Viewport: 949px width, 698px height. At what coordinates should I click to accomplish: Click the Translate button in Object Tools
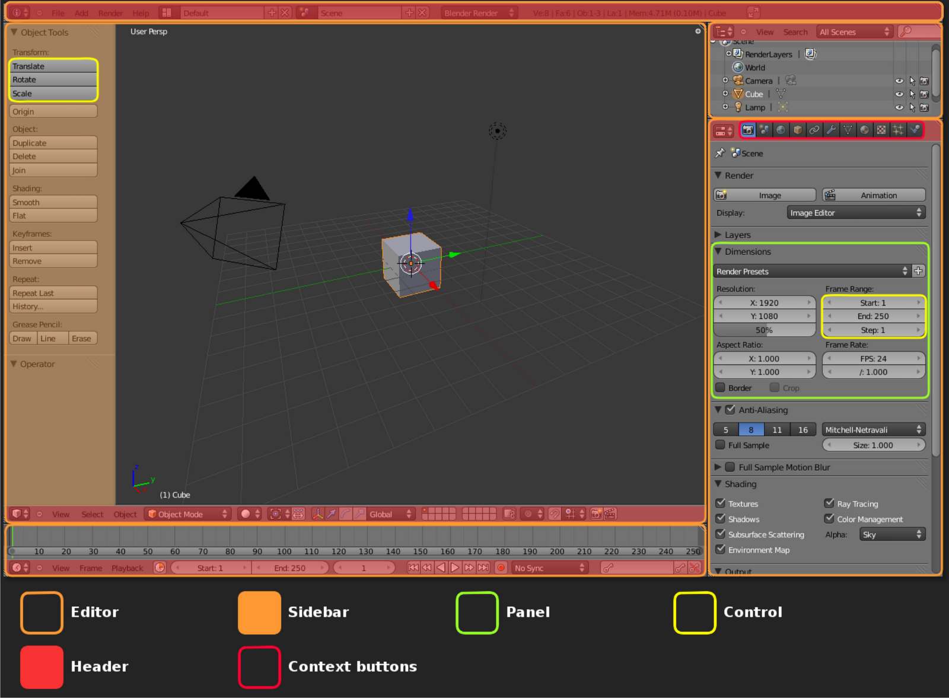tap(53, 66)
